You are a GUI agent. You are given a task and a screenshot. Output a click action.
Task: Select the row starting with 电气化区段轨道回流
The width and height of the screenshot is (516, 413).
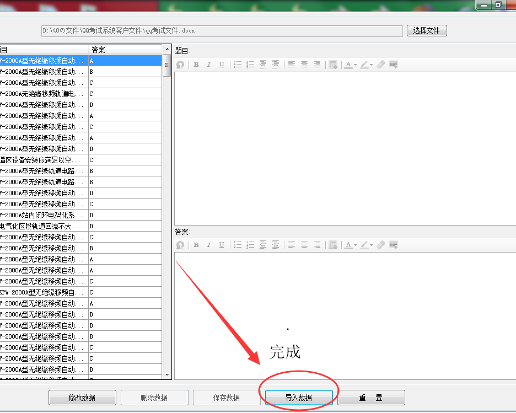(44, 226)
